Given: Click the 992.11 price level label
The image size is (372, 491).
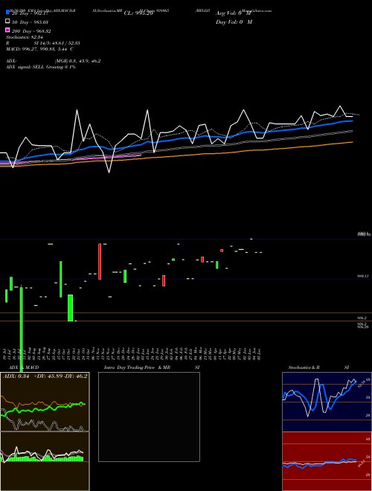Looking at the screenshot, I should (x=363, y=276).
